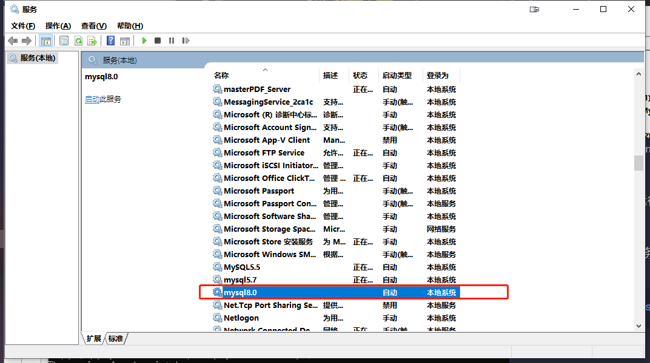Select Net.Tcp Port Sharing Se... row
This screenshot has width=650, height=363.
click(x=336, y=305)
